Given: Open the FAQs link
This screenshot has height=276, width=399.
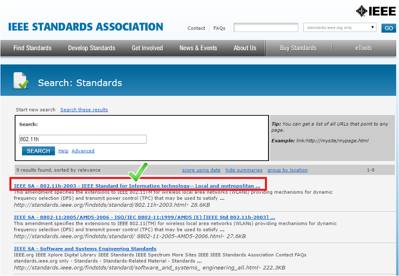Looking at the screenshot, I should click(219, 28).
